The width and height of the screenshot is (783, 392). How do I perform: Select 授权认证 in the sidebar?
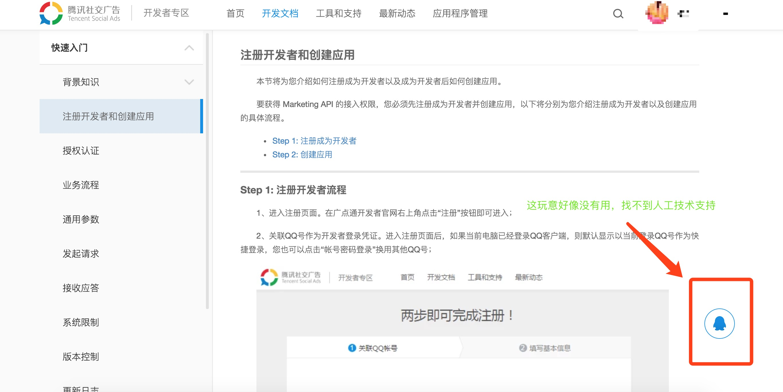pyautogui.click(x=81, y=151)
